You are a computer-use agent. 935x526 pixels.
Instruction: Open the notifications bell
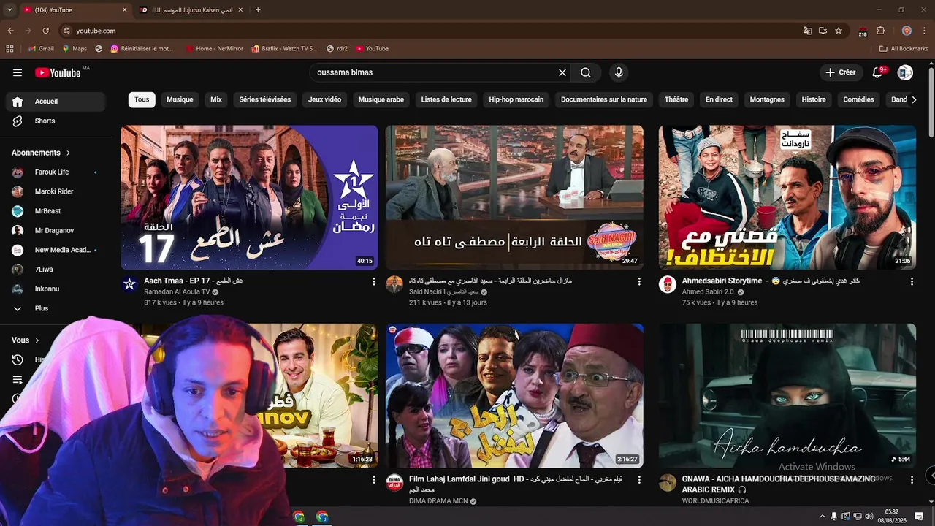(877, 72)
